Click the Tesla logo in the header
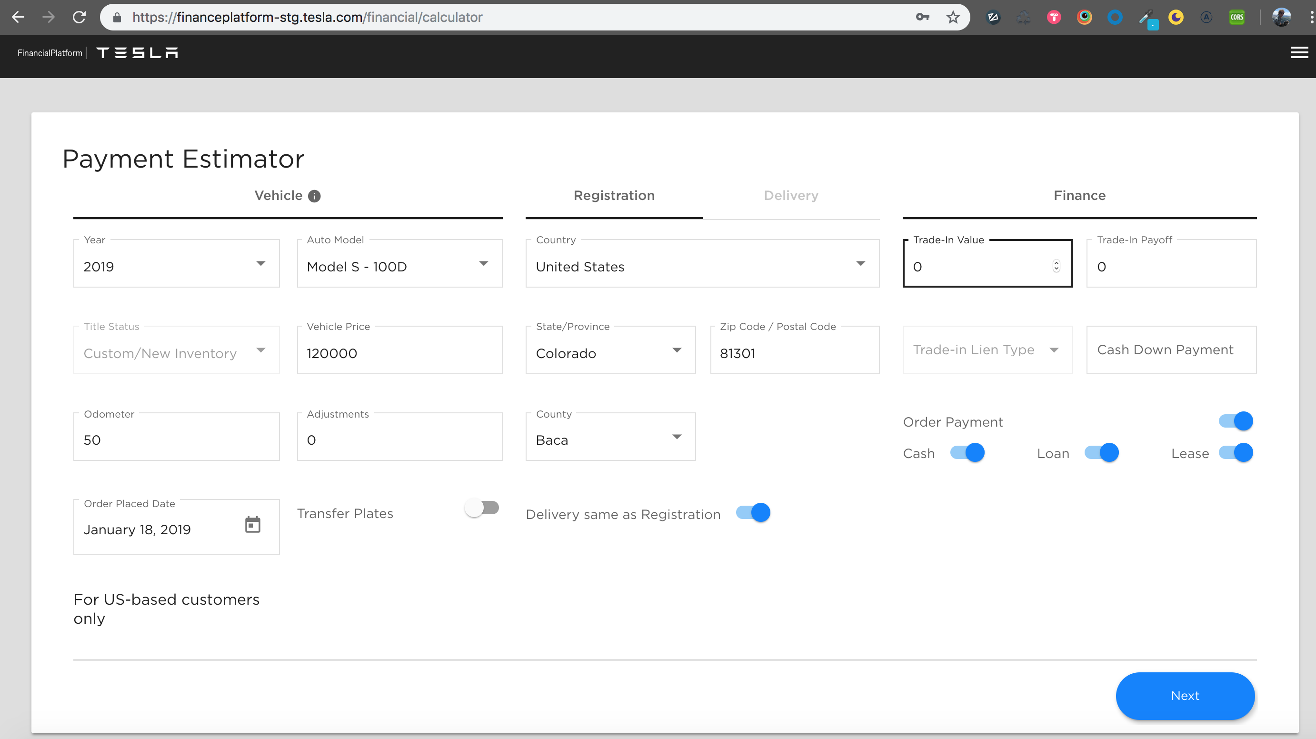The image size is (1316, 739). click(137, 53)
